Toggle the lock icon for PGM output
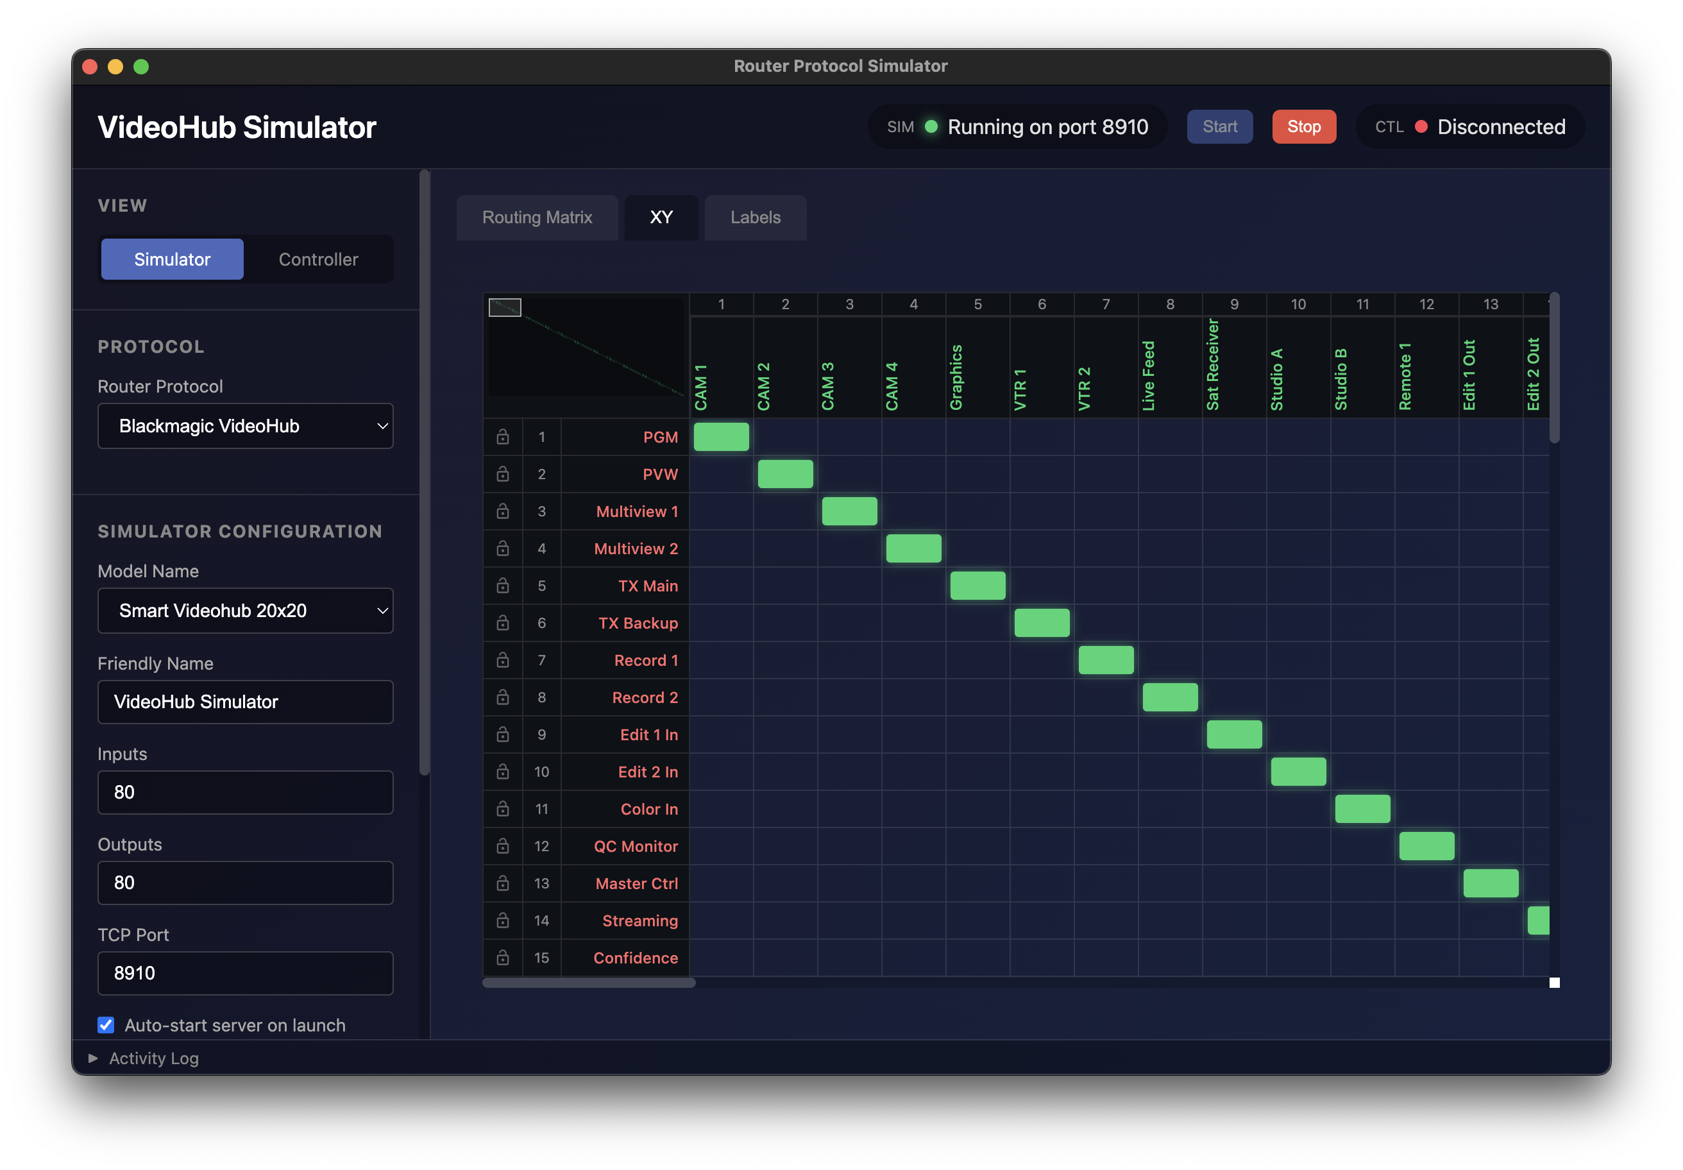 pyautogui.click(x=503, y=437)
